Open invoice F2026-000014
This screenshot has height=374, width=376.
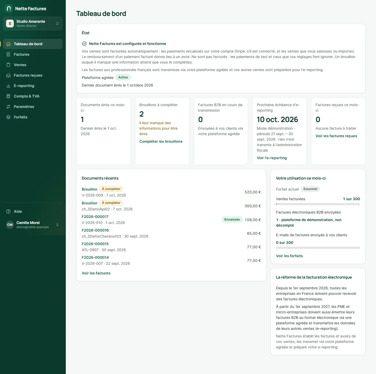click(x=95, y=257)
